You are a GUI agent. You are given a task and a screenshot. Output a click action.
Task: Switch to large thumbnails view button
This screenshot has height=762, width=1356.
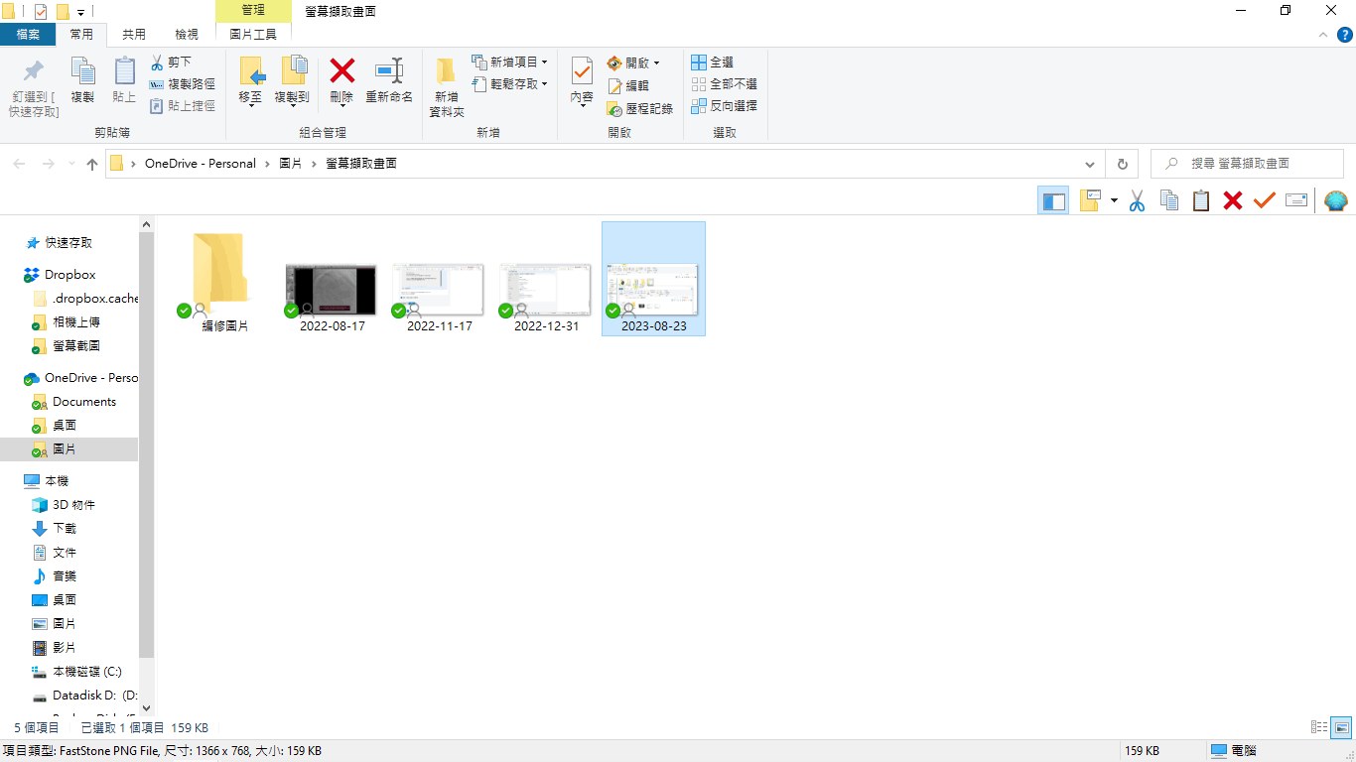[x=1341, y=727]
